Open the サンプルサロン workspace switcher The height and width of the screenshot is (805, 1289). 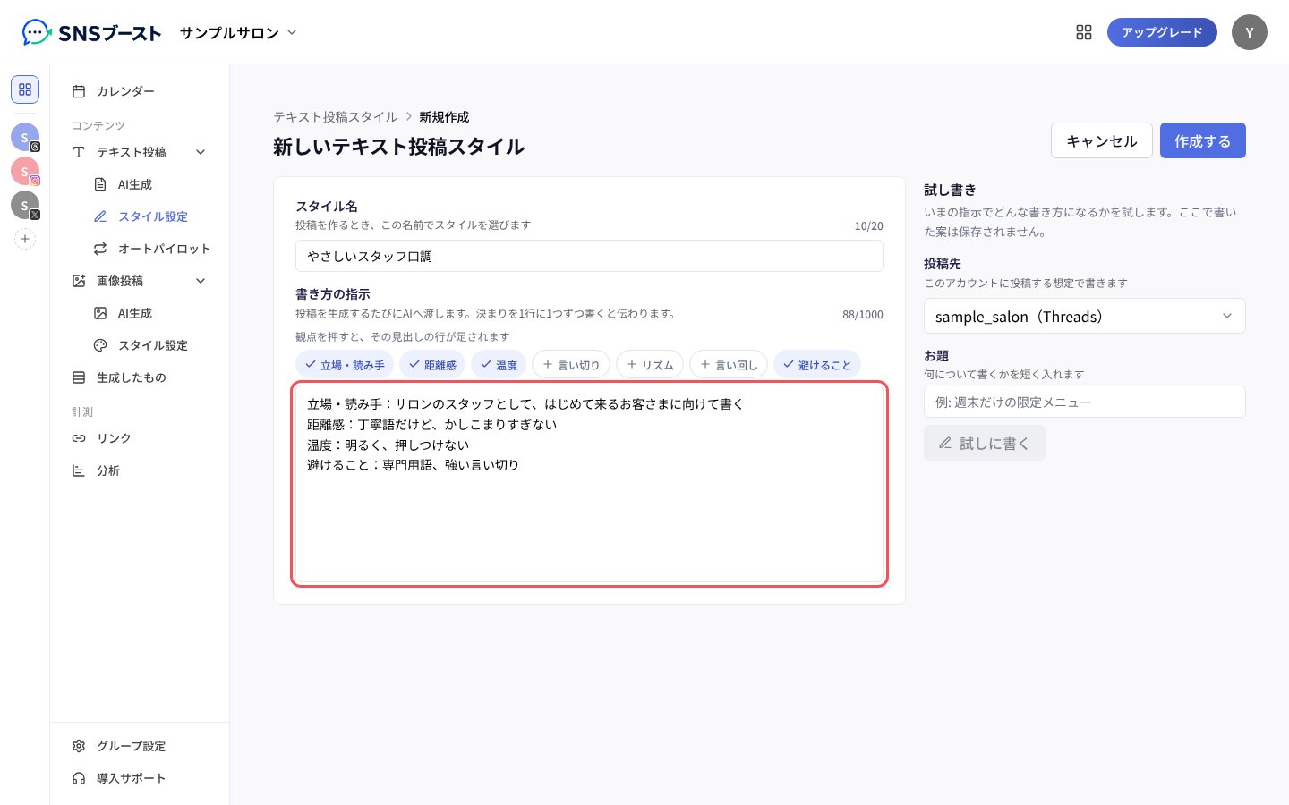click(x=238, y=33)
